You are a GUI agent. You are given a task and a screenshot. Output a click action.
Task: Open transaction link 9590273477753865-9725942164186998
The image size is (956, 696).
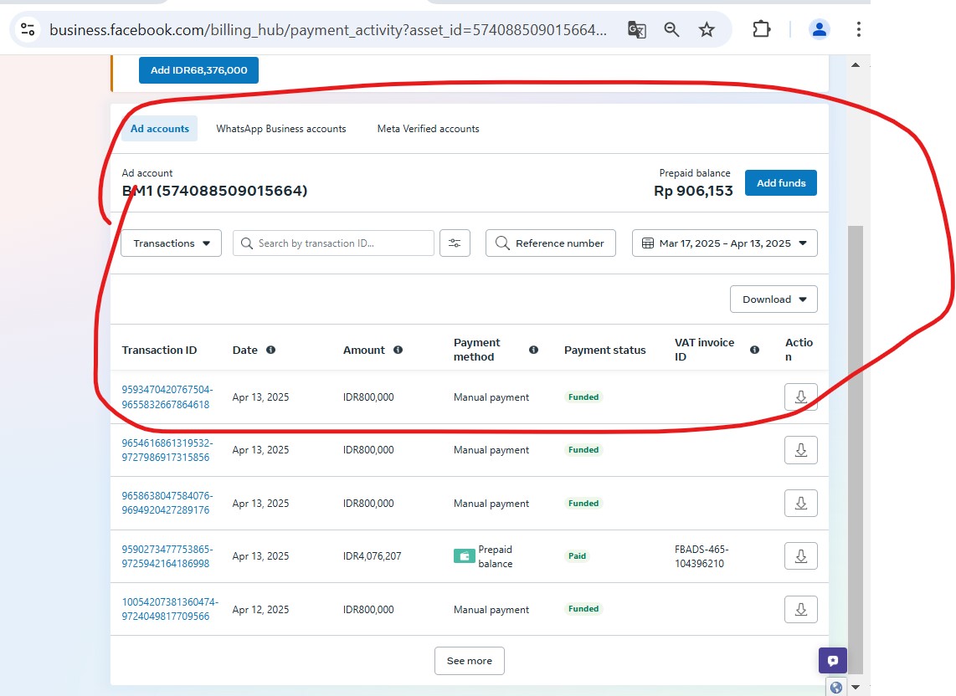(x=167, y=556)
